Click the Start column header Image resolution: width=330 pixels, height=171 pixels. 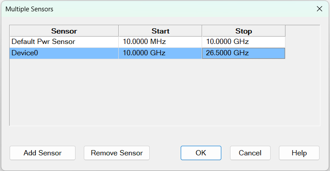pyautogui.click(x=160, y=31)
